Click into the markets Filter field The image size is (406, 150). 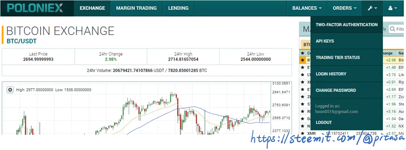click(397, 29)
